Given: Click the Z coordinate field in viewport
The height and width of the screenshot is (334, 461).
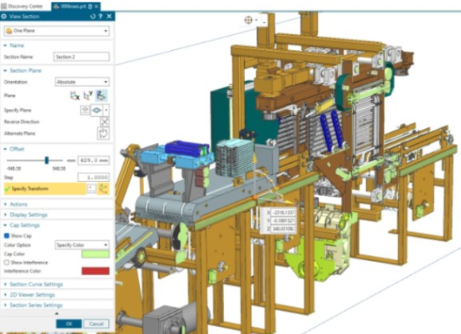Looking at the screenshot, I should (x=283, y=229).
